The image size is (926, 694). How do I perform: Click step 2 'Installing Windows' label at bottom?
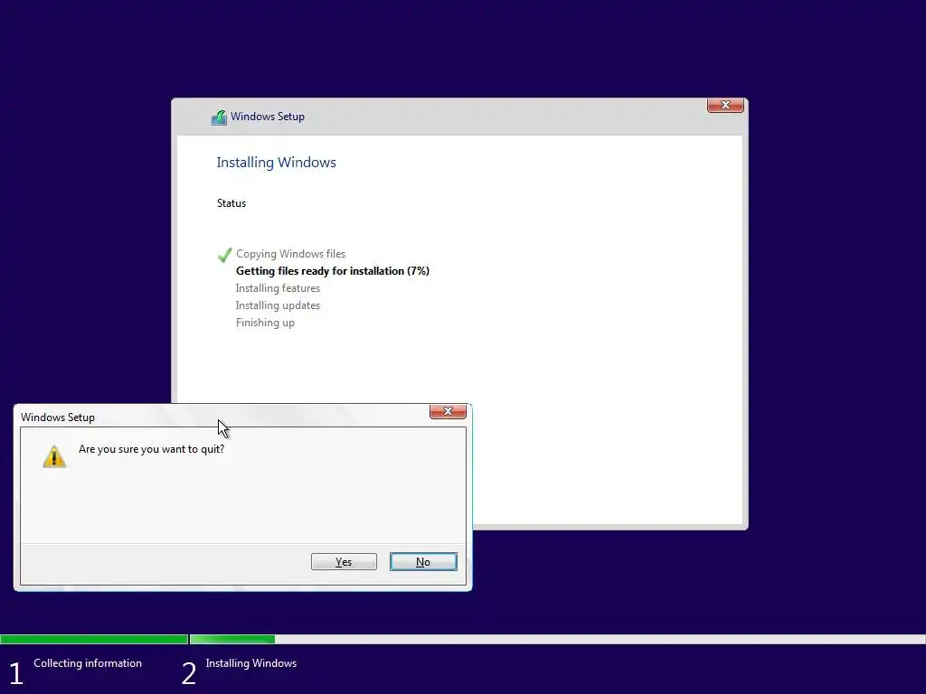251,663
